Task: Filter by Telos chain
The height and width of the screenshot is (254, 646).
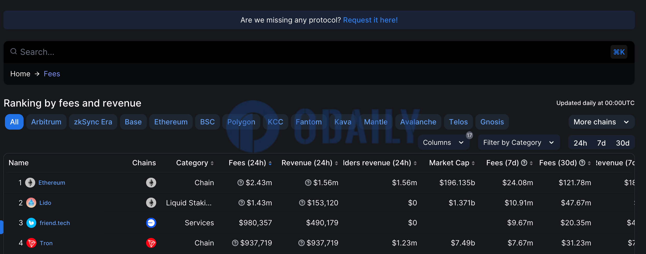Action: coord(458,122)
